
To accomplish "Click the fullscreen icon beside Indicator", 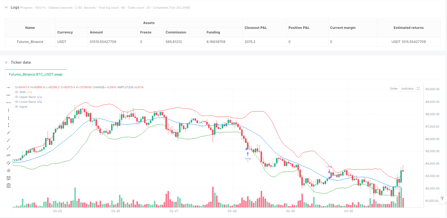I will point(418,88).
